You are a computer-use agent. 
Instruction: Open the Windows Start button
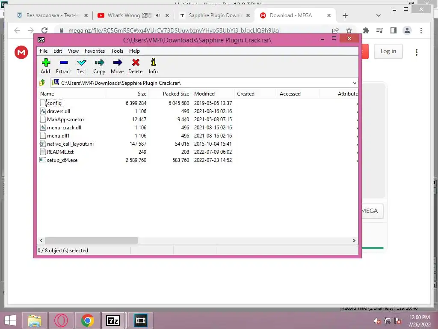[x=10, y=320]
